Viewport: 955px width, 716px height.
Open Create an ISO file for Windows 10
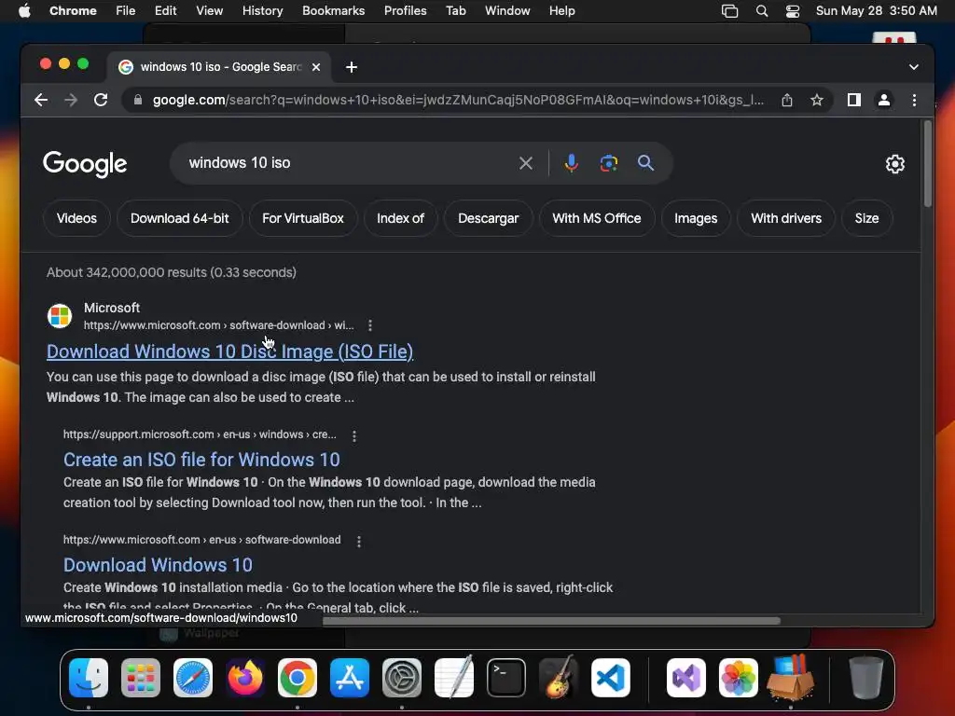pos(201,460)
